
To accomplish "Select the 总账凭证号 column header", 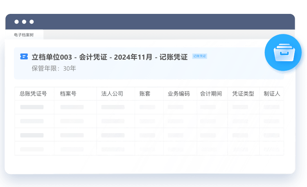I will point(33,93).
